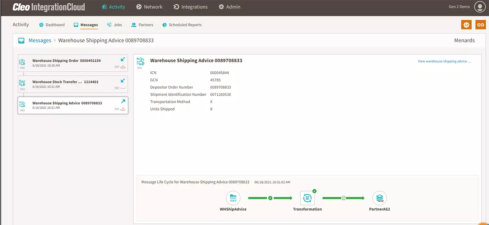Open the user profile avatar icon

coord(480,7)
